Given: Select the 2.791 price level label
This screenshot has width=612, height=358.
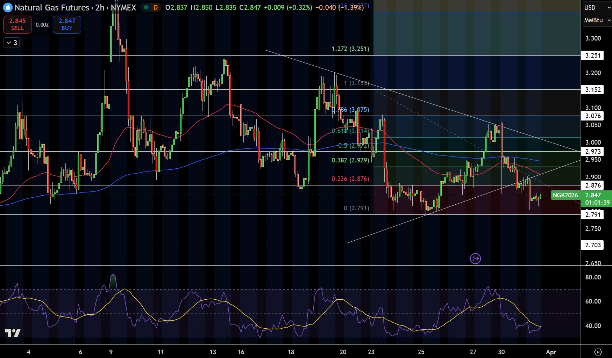Looking at the screenshot, I should pos(593,215).
